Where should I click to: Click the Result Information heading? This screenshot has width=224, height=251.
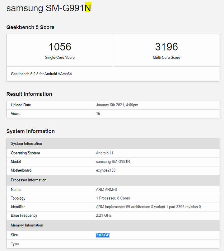pos(29,94)
